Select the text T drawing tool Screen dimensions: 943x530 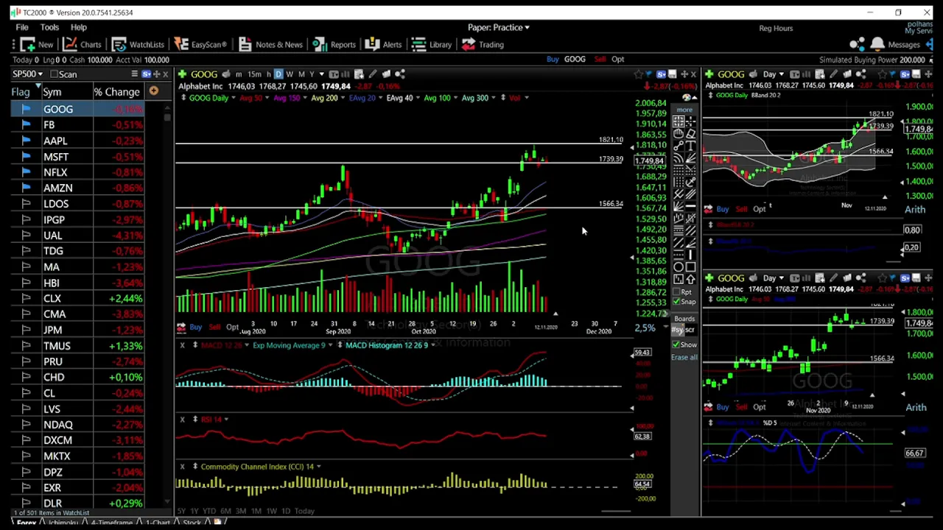(690, 145)
